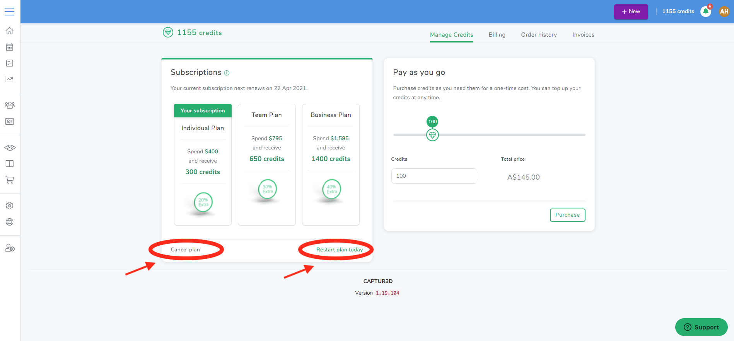The height and width of the screenshot is (341, 734).
Task: Go to Home via the sidebar house icon
Action: pyautogui.click(x=10, y=31)
